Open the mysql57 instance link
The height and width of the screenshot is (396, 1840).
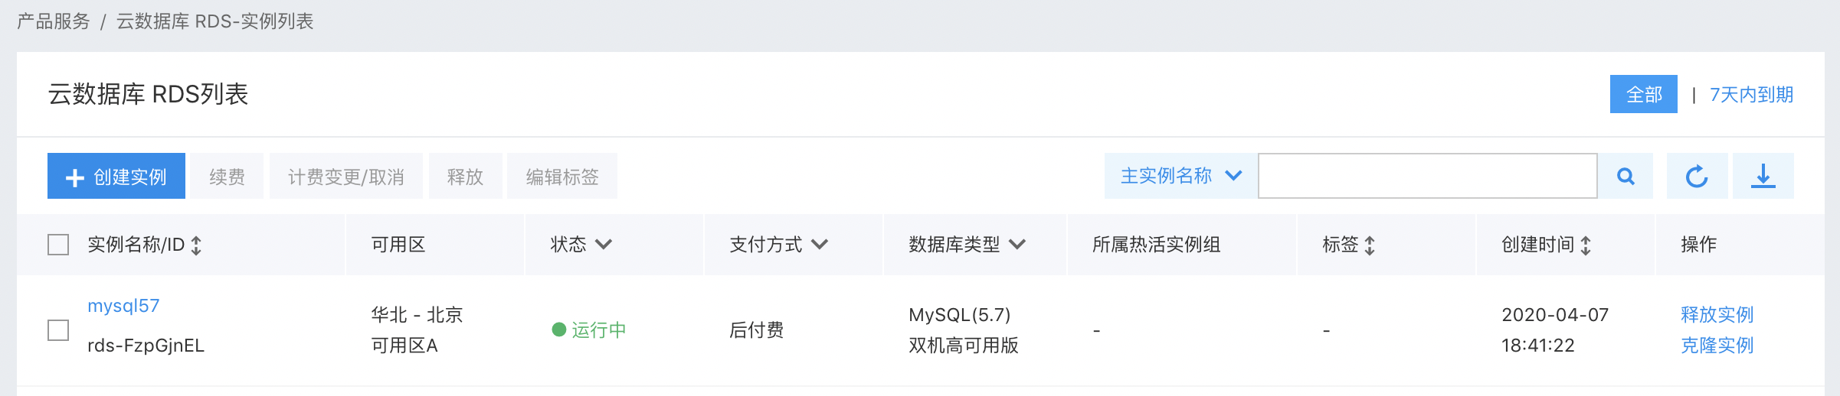tap(123, 306)
